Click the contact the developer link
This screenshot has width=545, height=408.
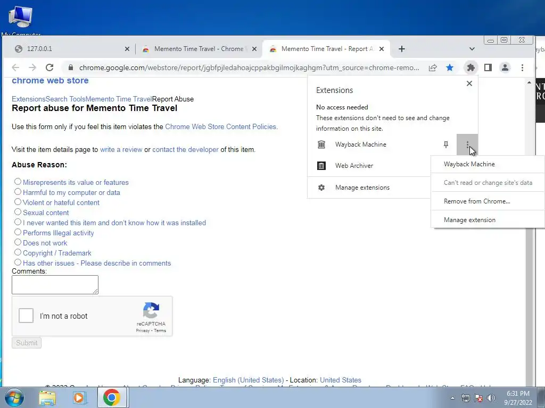[x=185, y=149]
